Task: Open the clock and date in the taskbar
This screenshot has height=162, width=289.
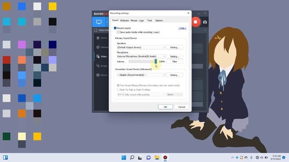Action: coord(276,157)
